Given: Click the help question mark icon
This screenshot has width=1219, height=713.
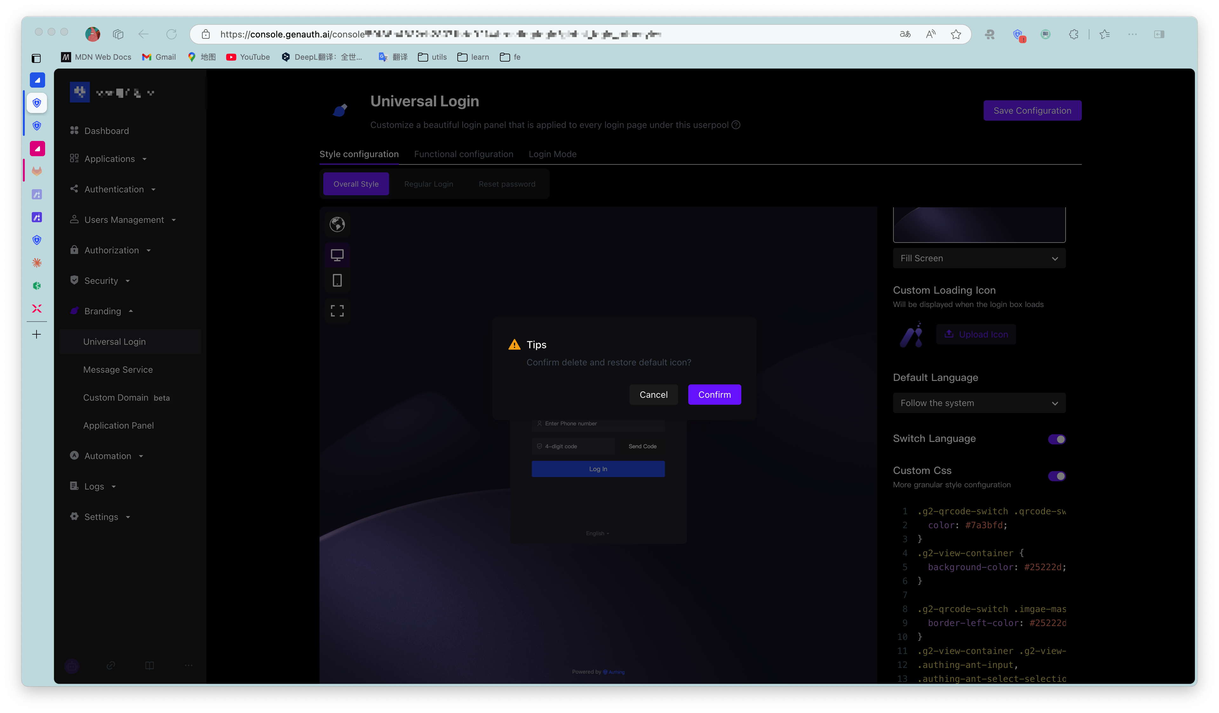Looking at the screenshot, I should point(736,125).
